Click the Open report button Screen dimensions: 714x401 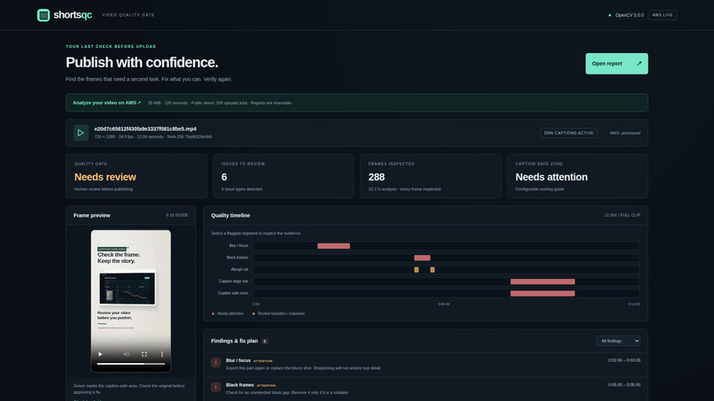click(x=617, y=64)
